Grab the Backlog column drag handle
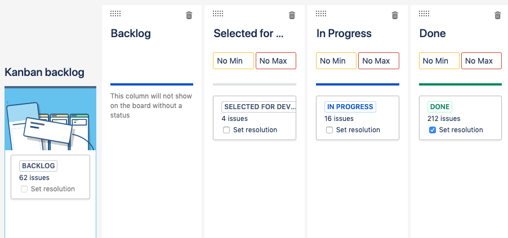 (115, 14)
